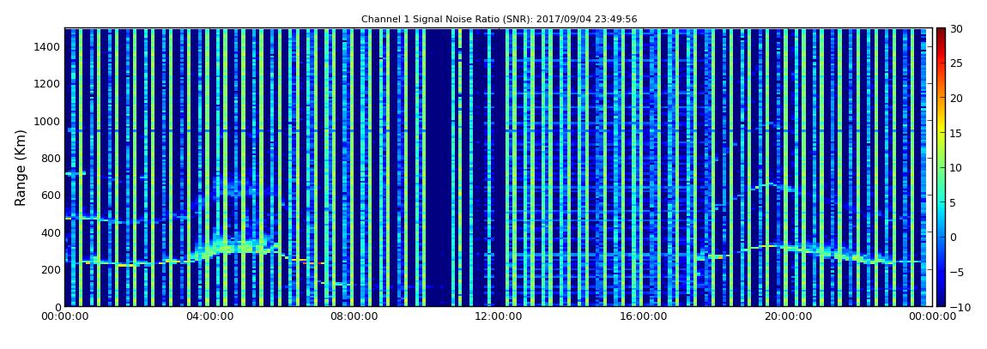Click the colorbar label 25
Image resolution: width=987 pixels, height=349 pixels.
[x=956, y=63]
